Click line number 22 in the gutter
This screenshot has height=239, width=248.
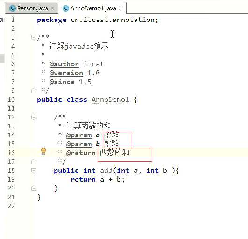tap(11, 206)
